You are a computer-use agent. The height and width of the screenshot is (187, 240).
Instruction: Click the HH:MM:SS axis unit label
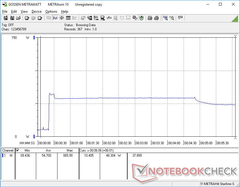pos(27,143)
